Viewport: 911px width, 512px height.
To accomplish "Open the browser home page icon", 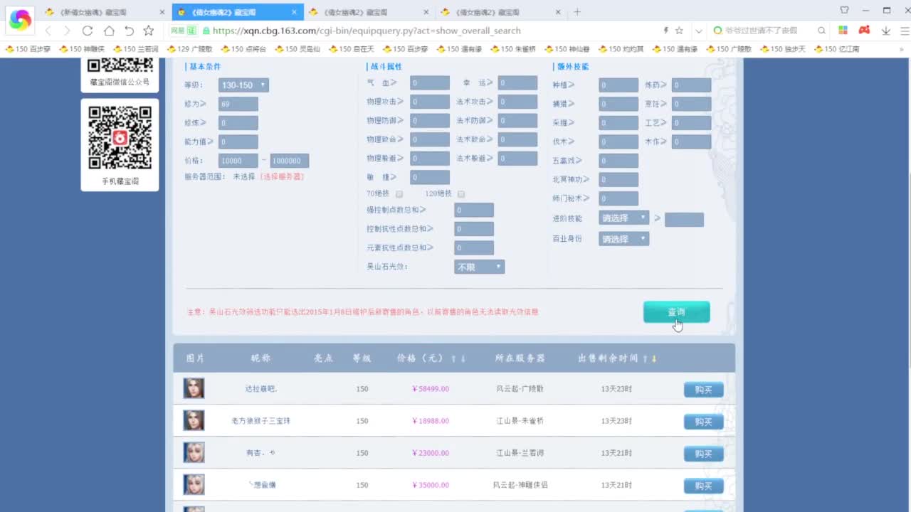I will pyautogui.click(x=109, y=31).
